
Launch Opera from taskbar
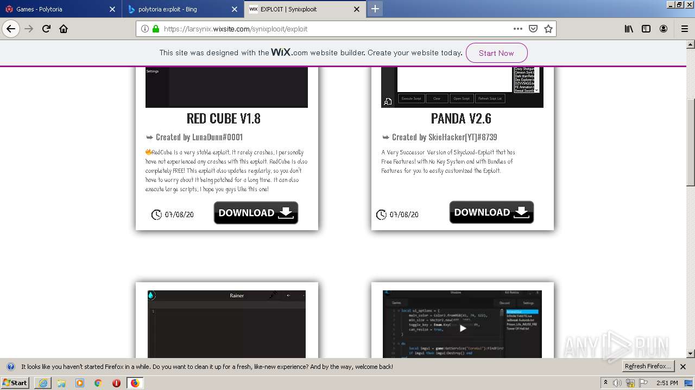tap(116, 383)
